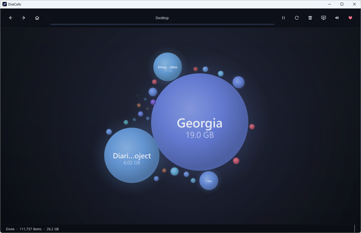This screenshot has width=361, height=233.
Task: Go back with the left arrow
Action: tap(11, 18)
